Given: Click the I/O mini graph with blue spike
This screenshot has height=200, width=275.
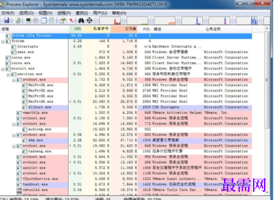Looking at the screenshot, I should 192,21.
